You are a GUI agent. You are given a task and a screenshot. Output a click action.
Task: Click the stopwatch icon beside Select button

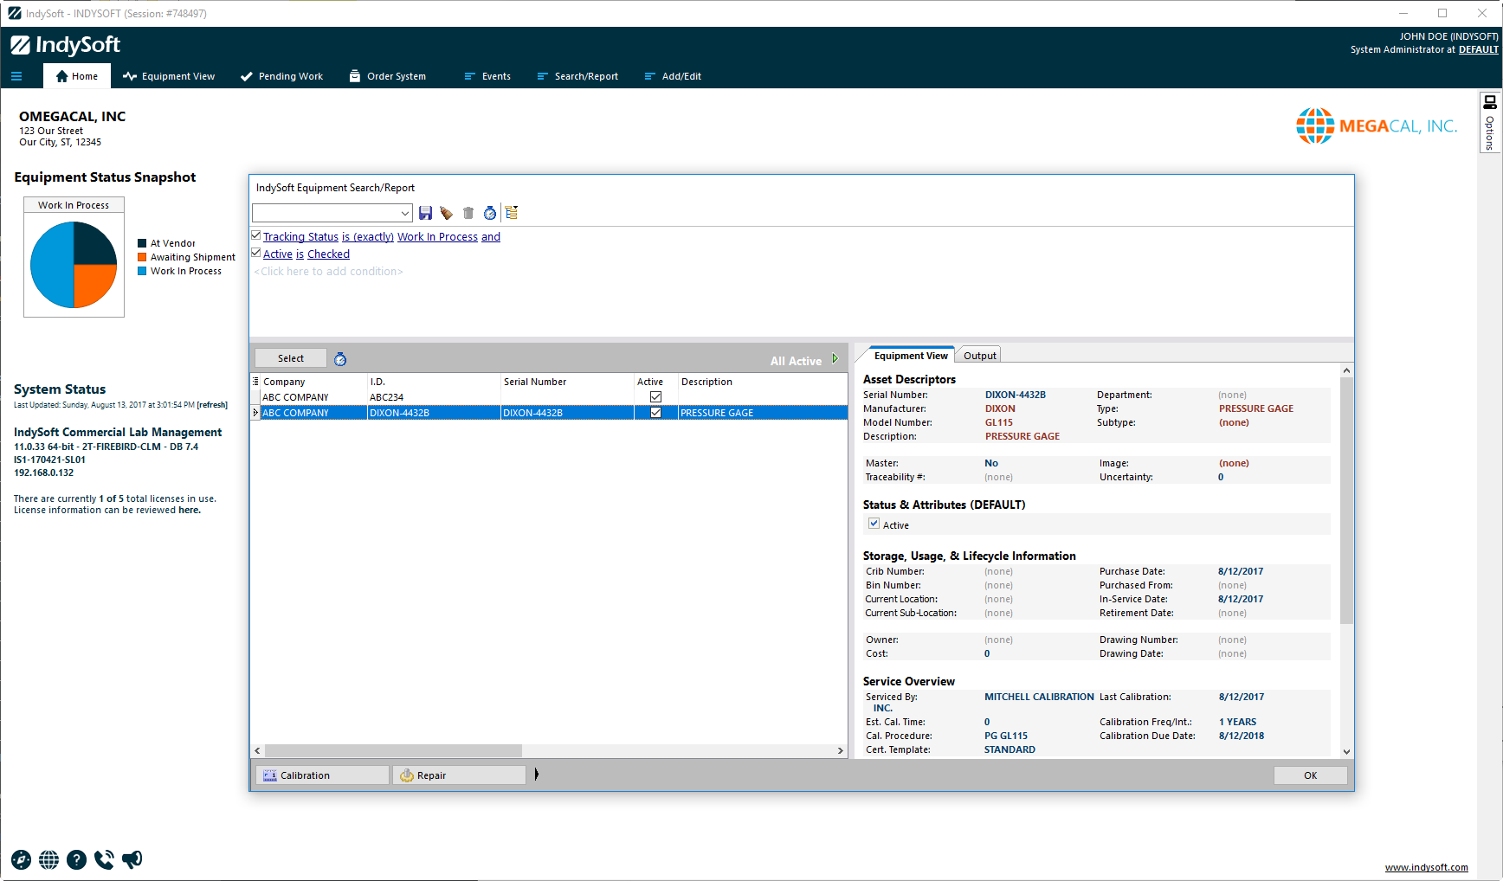coord(340,359)
